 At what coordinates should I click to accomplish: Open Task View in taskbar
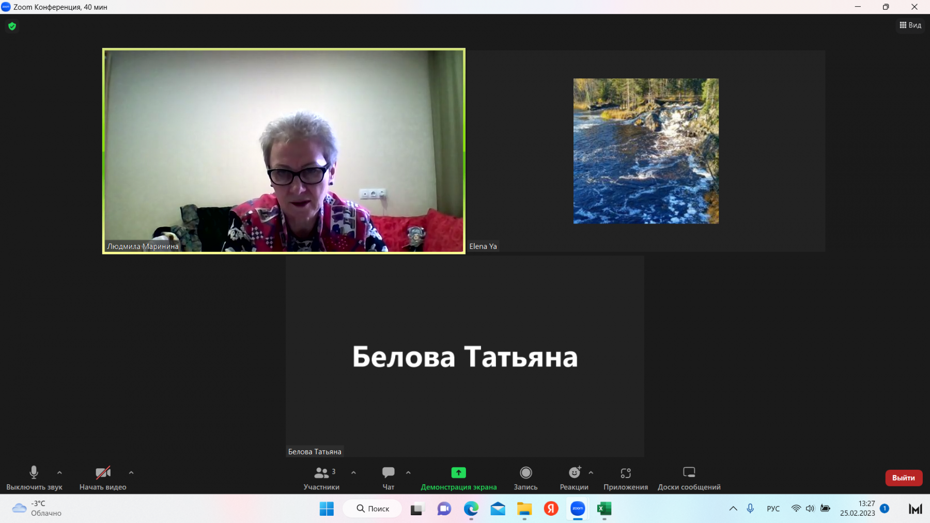(x=417, y=509)
